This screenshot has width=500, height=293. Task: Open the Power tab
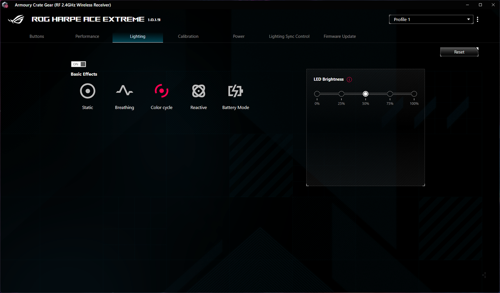239,36
